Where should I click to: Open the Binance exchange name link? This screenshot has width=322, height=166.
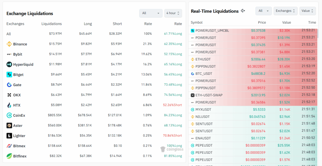20,44
